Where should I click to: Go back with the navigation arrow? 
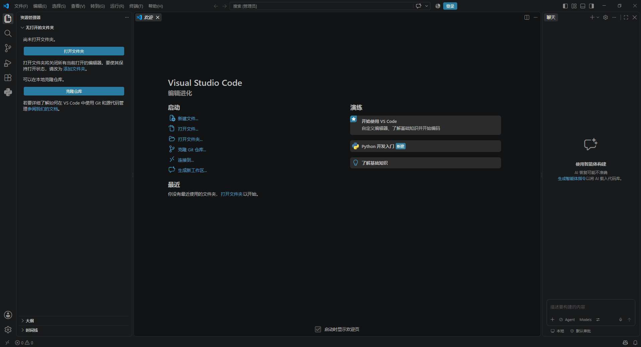(216, 6)
